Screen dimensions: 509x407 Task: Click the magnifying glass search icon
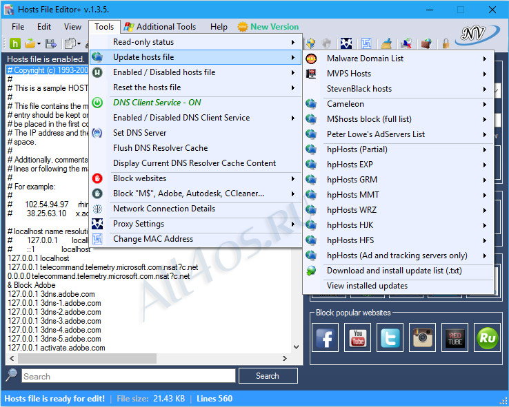pyautogui.click(x=11, y=375)
